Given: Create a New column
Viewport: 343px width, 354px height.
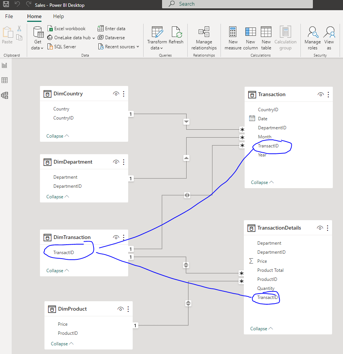Looking at the screenshot, I should tap(251, 38).
